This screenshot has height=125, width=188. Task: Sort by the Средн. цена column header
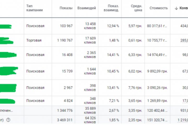tap(136, 8)
